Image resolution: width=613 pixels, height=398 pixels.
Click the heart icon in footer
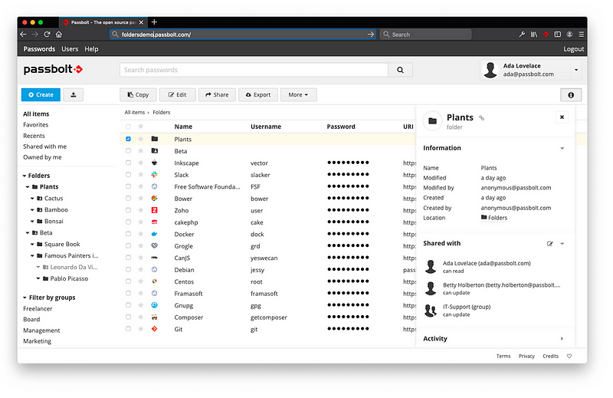coord(569,356)
